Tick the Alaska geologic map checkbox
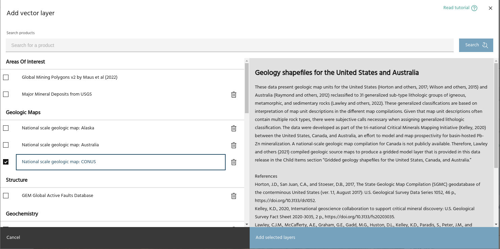500x249 pixels. pyautogui.click(x=6, y=128)
